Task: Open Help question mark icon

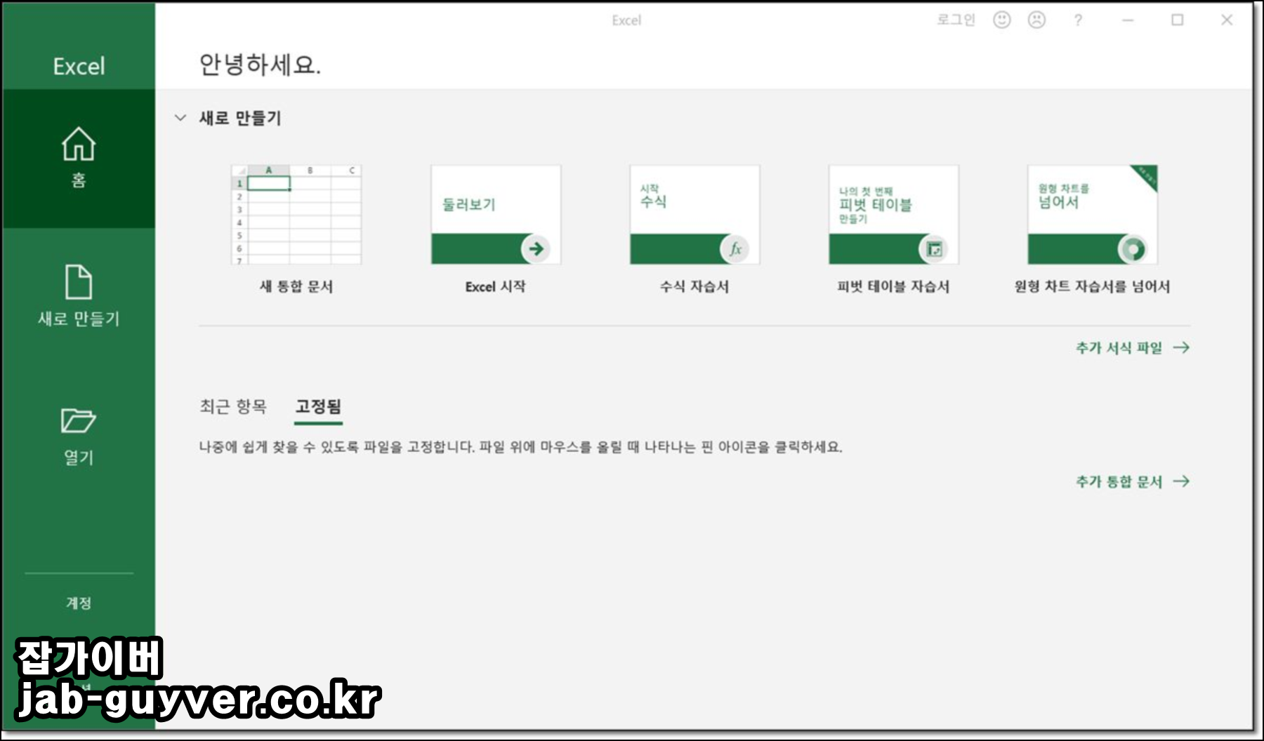Action: point(1078,20)
